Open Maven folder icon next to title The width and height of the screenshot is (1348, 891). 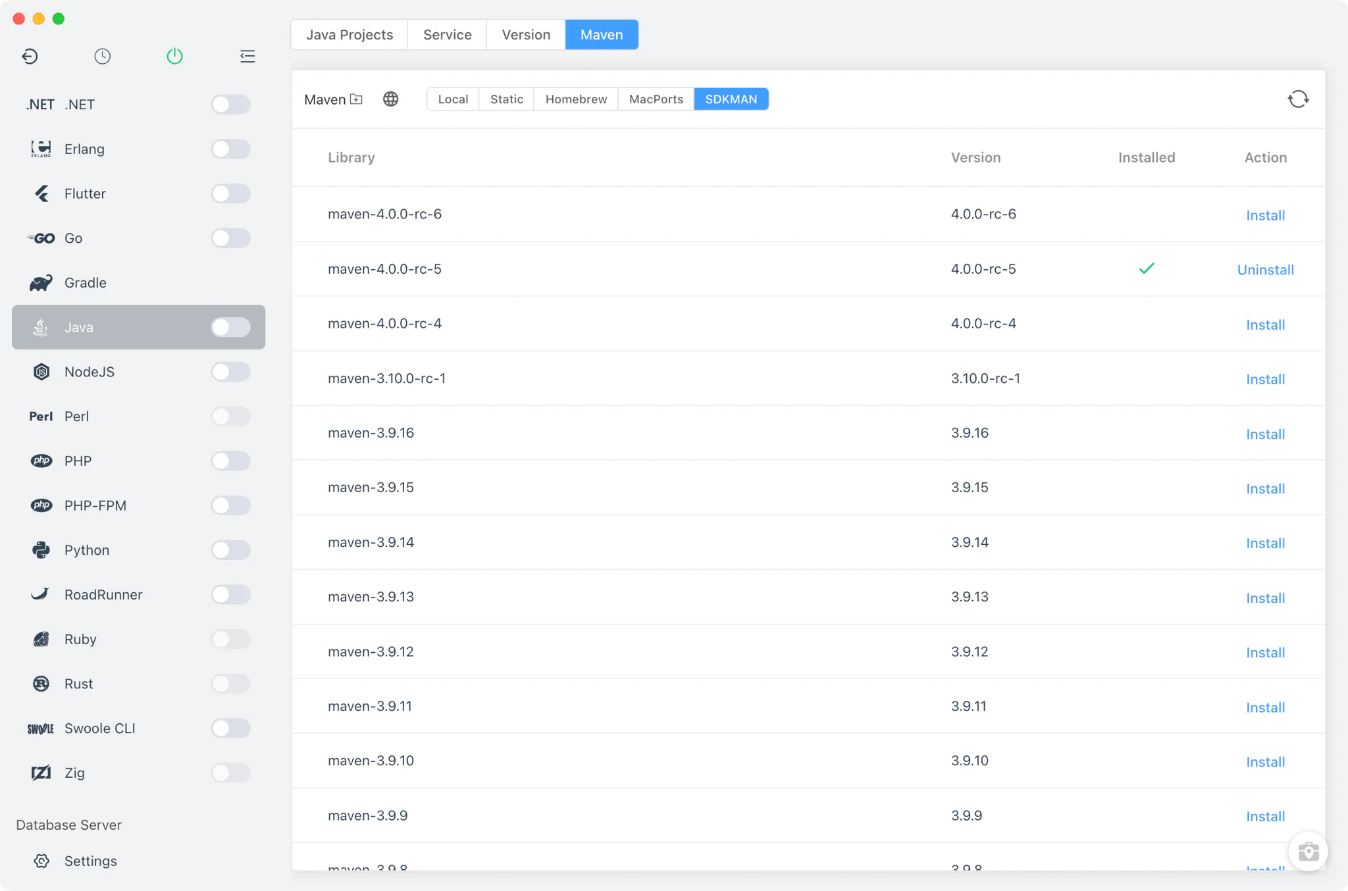click(356, 99)
